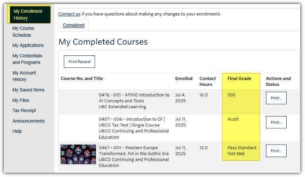The width and height of the screenshot is (305, 177).
Task: Click the Gothic stained glass course thumbnail
Action: (78, 155)
